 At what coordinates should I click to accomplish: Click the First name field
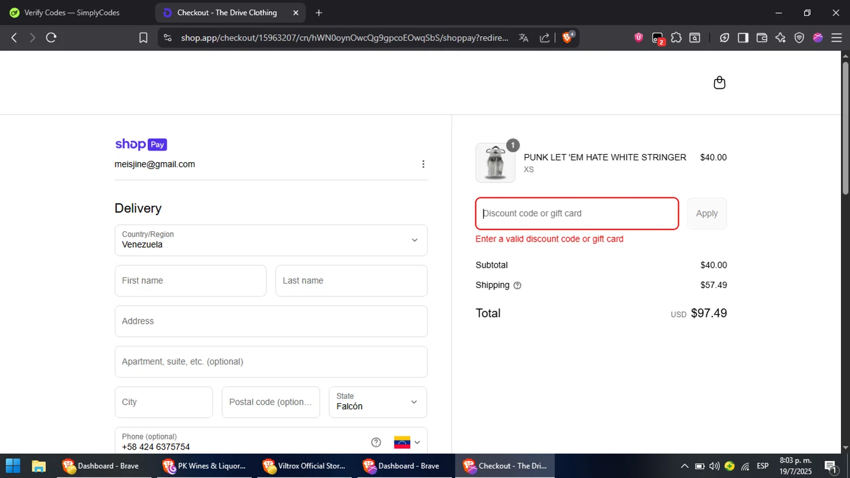[x=190, y=281]
